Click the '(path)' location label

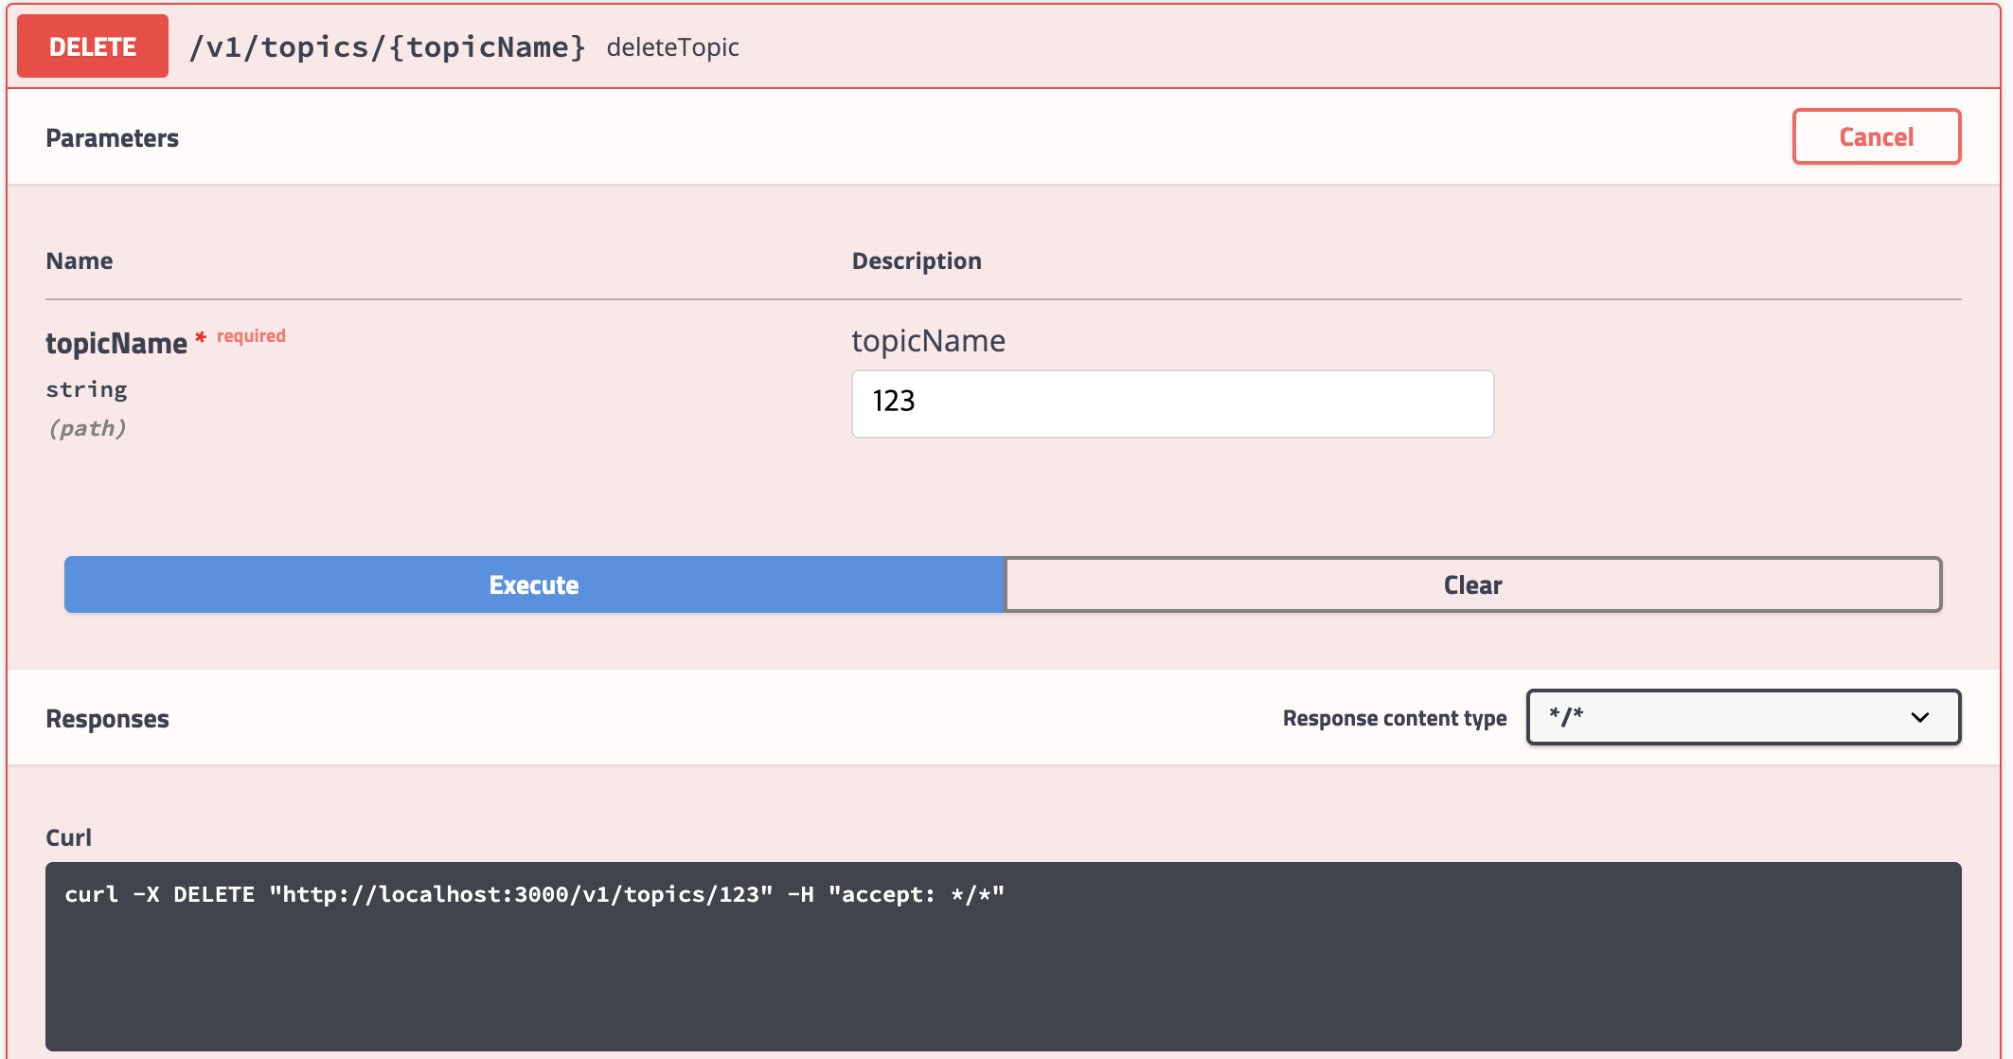[x=86, y=428]
